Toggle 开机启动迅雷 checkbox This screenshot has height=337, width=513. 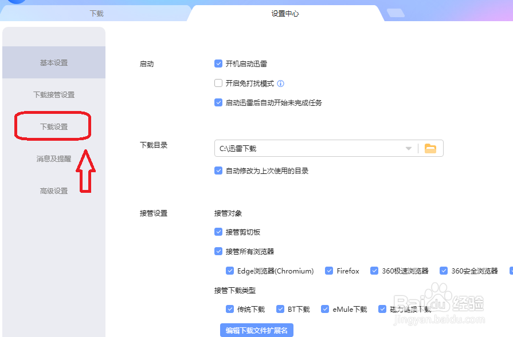218,64
